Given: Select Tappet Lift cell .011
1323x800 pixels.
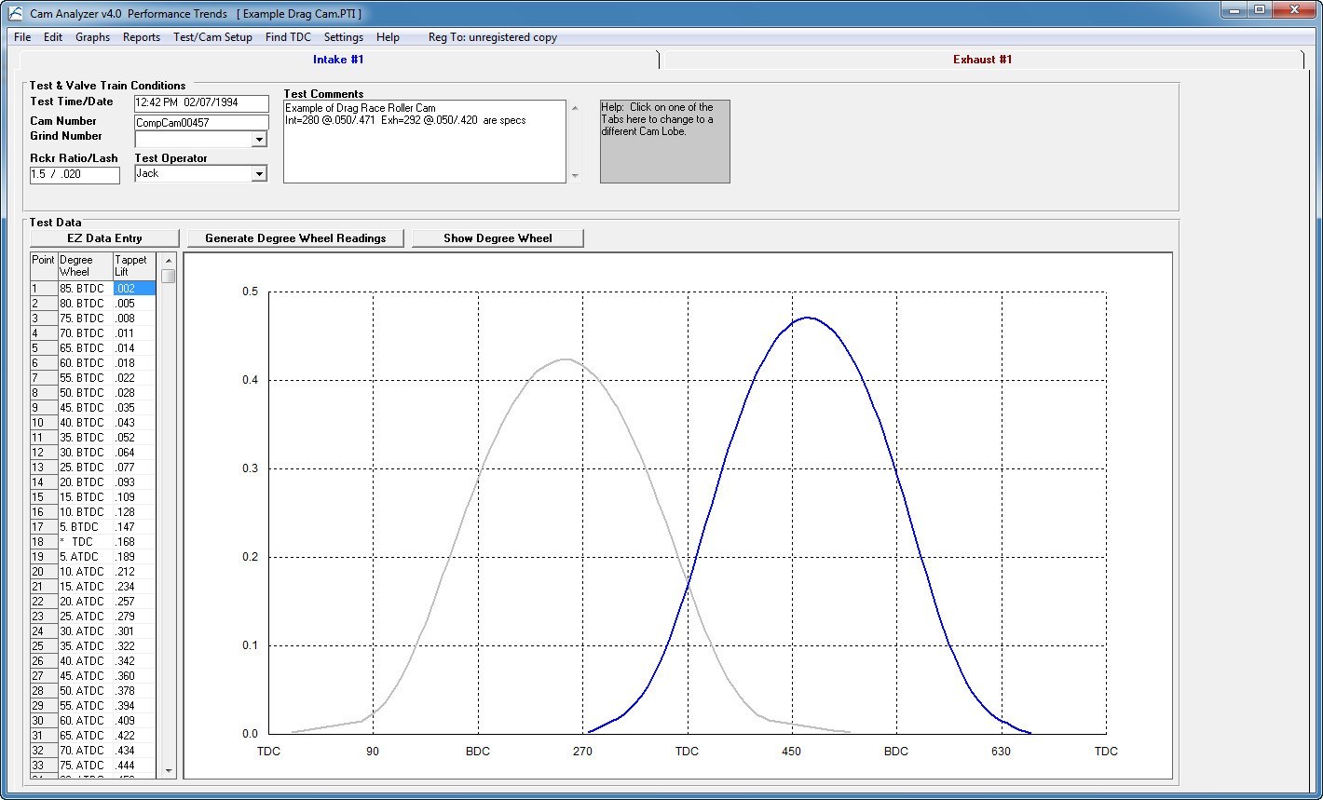Looking at the screenshot, I should point(134,333).
